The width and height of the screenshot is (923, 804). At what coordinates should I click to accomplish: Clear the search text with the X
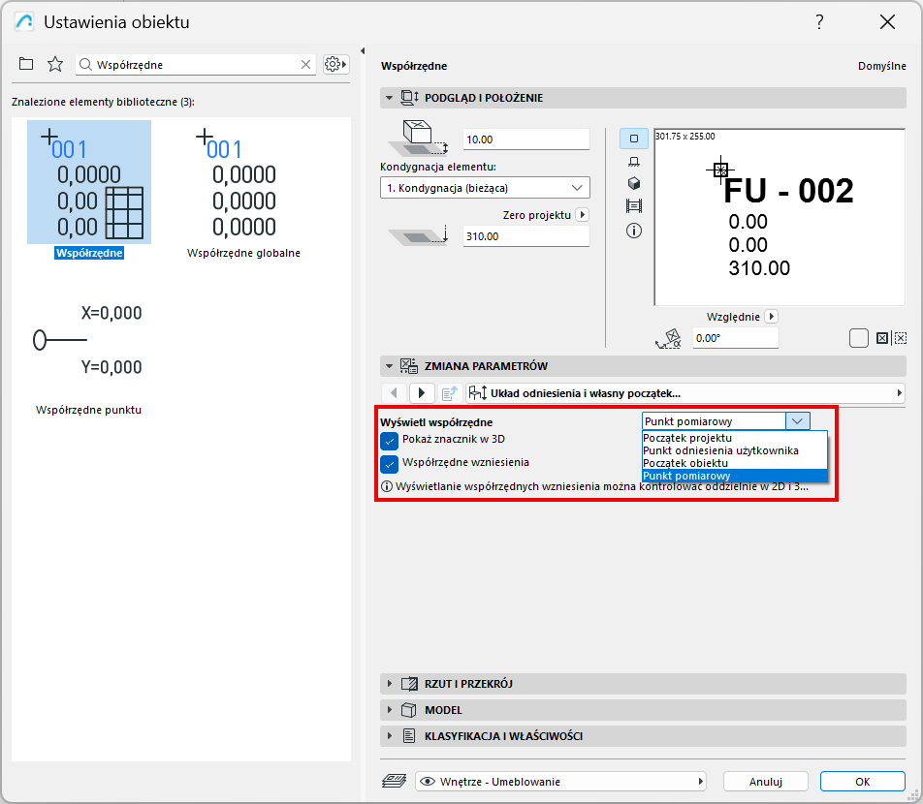click(305, 65)
